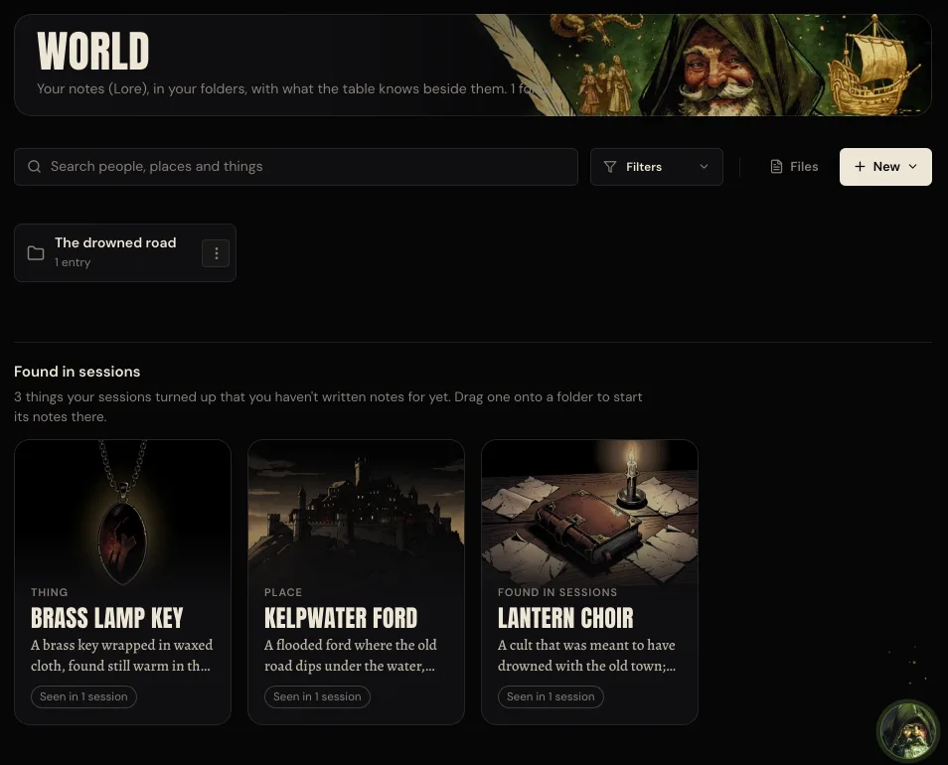Click the LANTERN CHOIR title
Image resolution: width=948 pixels, height=765 pixels.
click(565, 618)
